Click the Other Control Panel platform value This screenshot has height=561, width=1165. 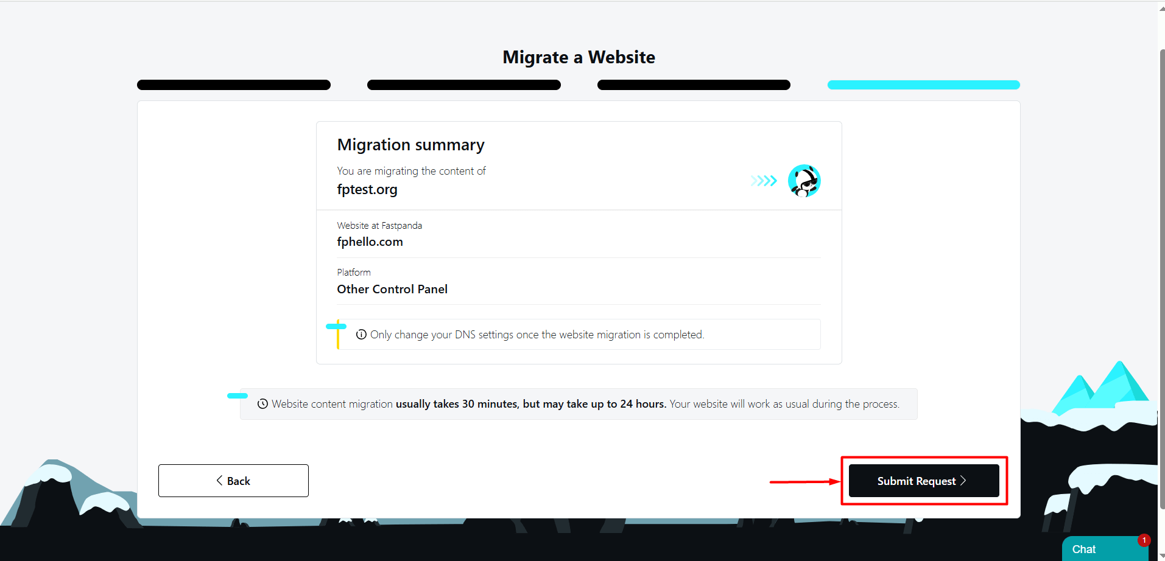pyautogui.click(x=392, y=289)
